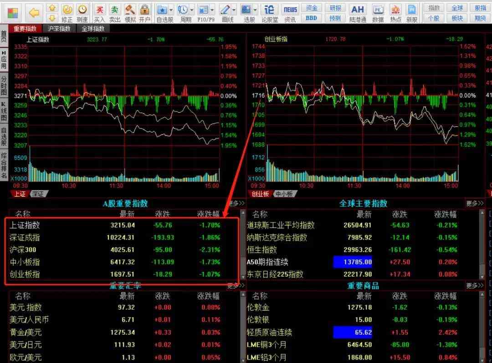Toggle chart to 深证 below left graph

click(40, 194)
